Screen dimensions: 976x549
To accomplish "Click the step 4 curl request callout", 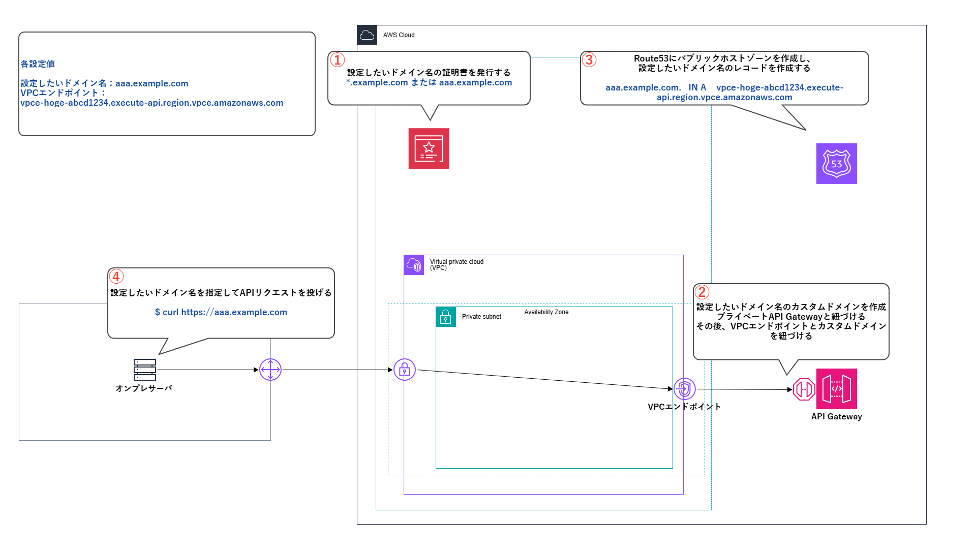I will [221, 302].
